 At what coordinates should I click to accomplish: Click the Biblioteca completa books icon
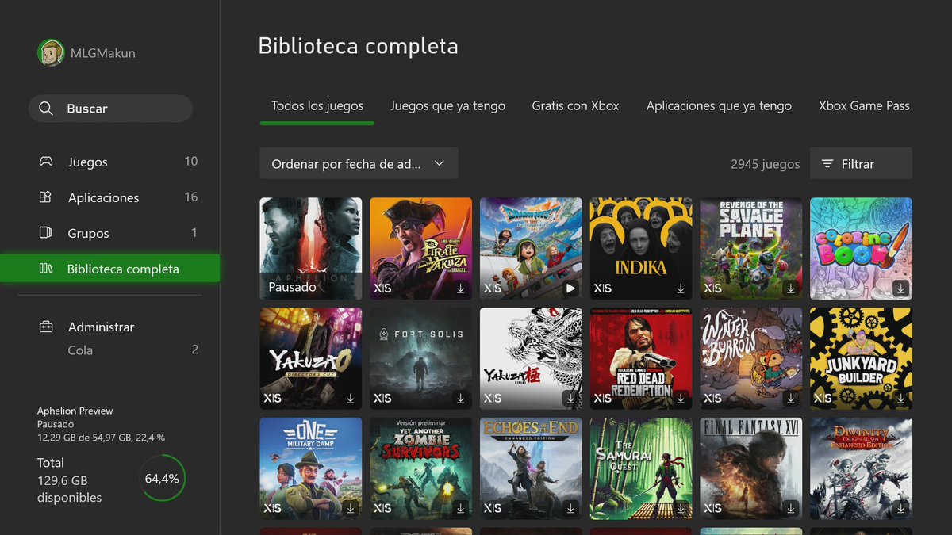click(46, 269)
